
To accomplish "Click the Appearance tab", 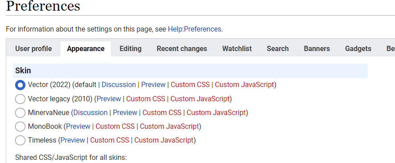I will point(86,48).
